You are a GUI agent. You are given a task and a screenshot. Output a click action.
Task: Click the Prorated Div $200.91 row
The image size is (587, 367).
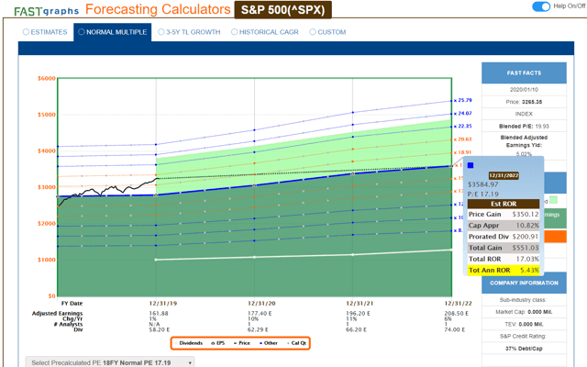point(504,237)
